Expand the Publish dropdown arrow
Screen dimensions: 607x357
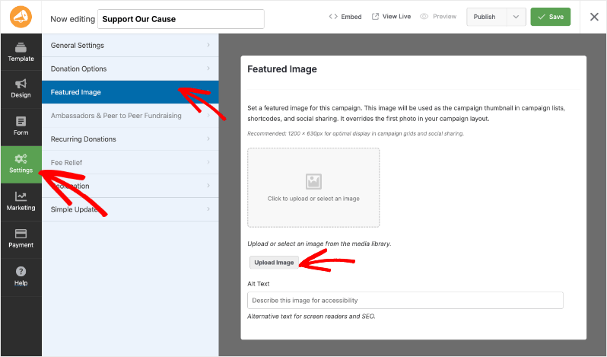pos(516,17)
